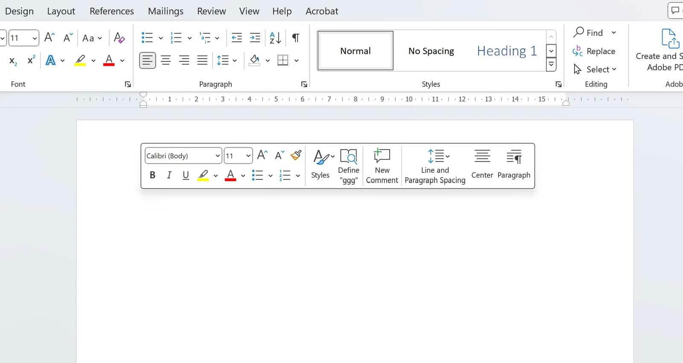Sort selected text alphabetically
Screen dimensions: 683x363
pyautogui.click(x=275, y=38)
